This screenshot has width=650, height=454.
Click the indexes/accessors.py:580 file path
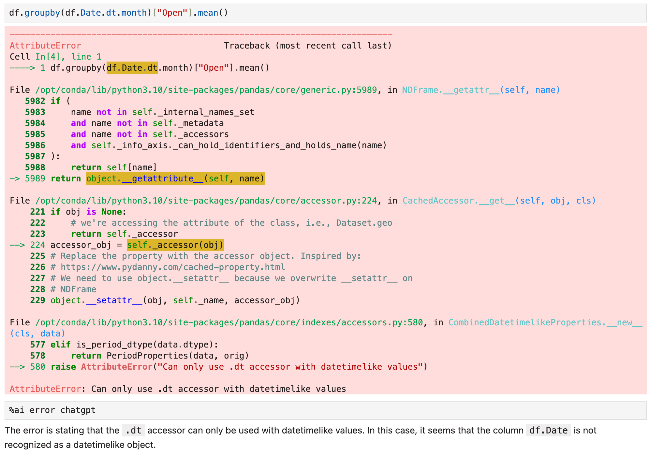click(x=229, y=322)
